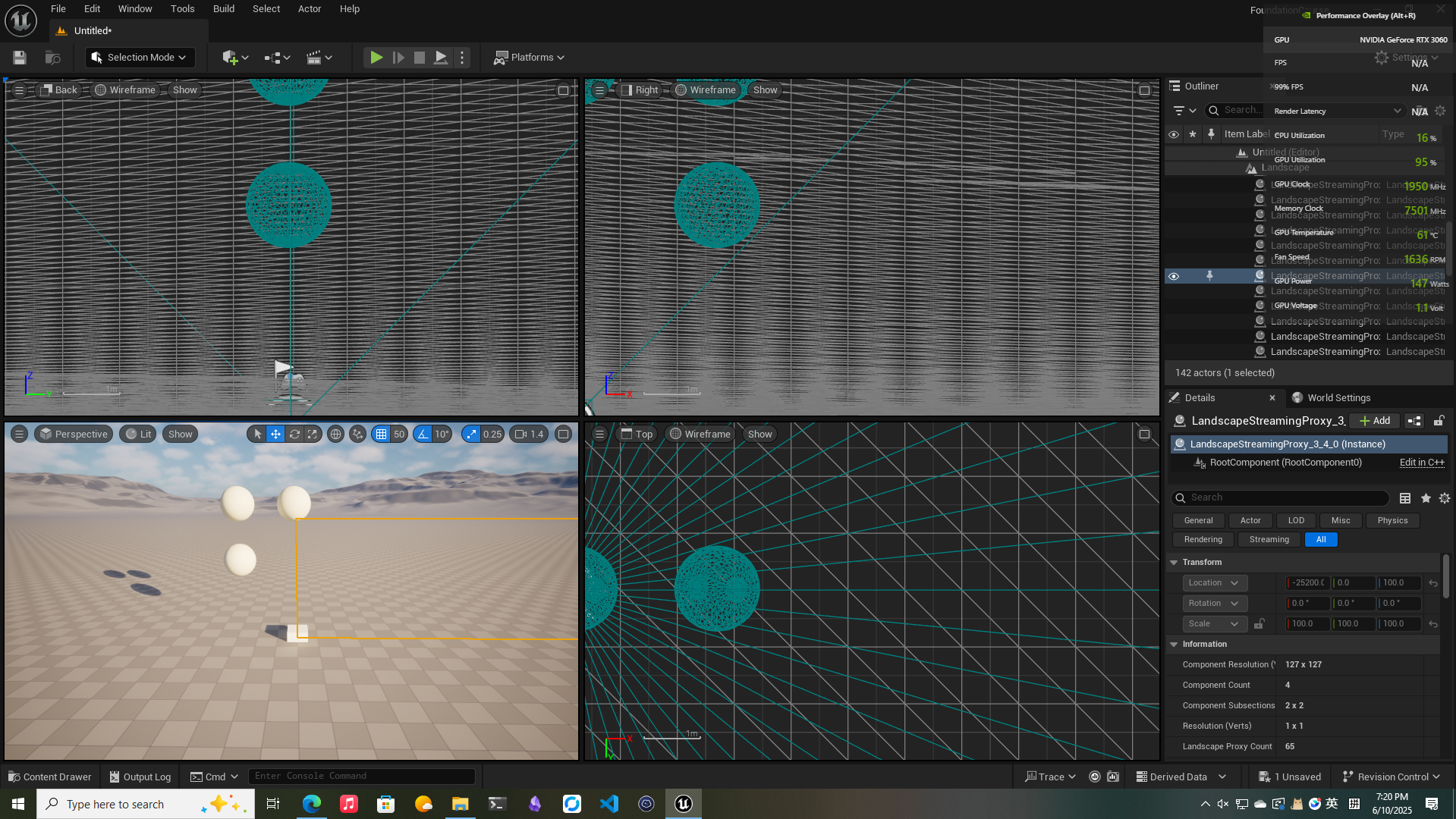Viewport: 1456px width, 819px height.
Task: Toggle the Details panel lock icon
Action: [1439, 421]
